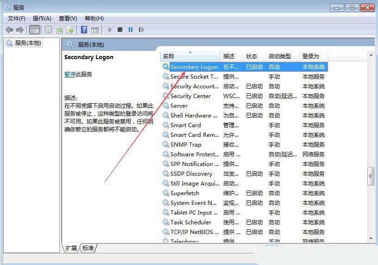Click 自动(延迟... cell in Security Center row
Viewport: 378px width, 265px height.
[283, 96]
